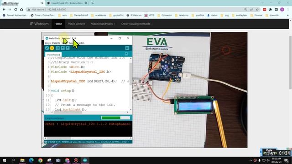The image size is (292, 164).
Task: Expand the Videochat drivers dropdown
Action: (x=103, y=24)
